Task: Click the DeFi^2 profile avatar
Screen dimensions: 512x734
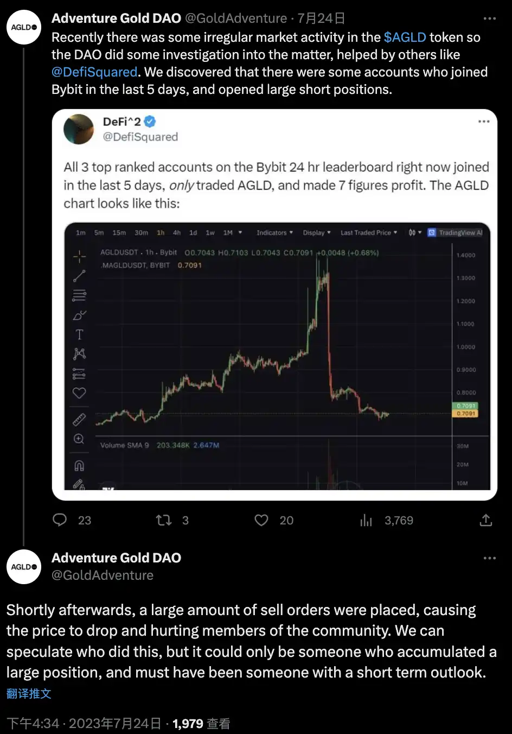Action: pos(79,129)
